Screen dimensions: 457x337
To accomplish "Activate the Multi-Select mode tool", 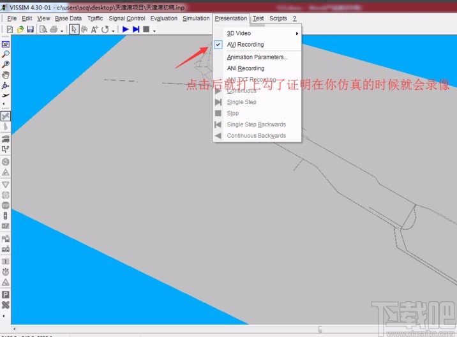I will click(x=84, y=29).
